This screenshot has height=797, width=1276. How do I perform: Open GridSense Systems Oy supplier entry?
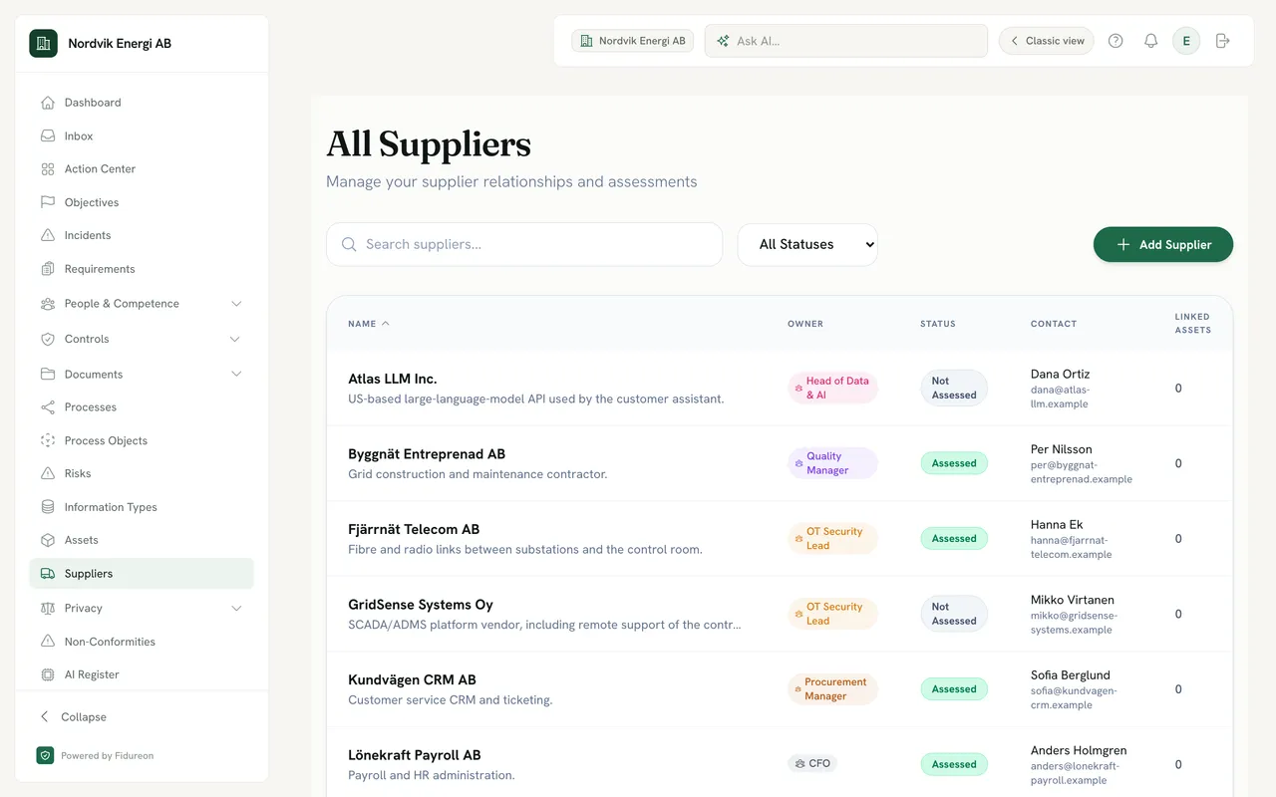click(x=780, y=614)
